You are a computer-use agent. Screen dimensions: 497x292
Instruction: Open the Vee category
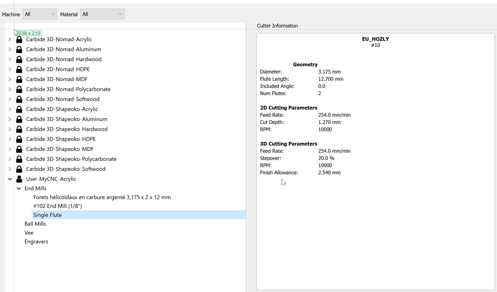pyautogui.click(x=29, y=233)
